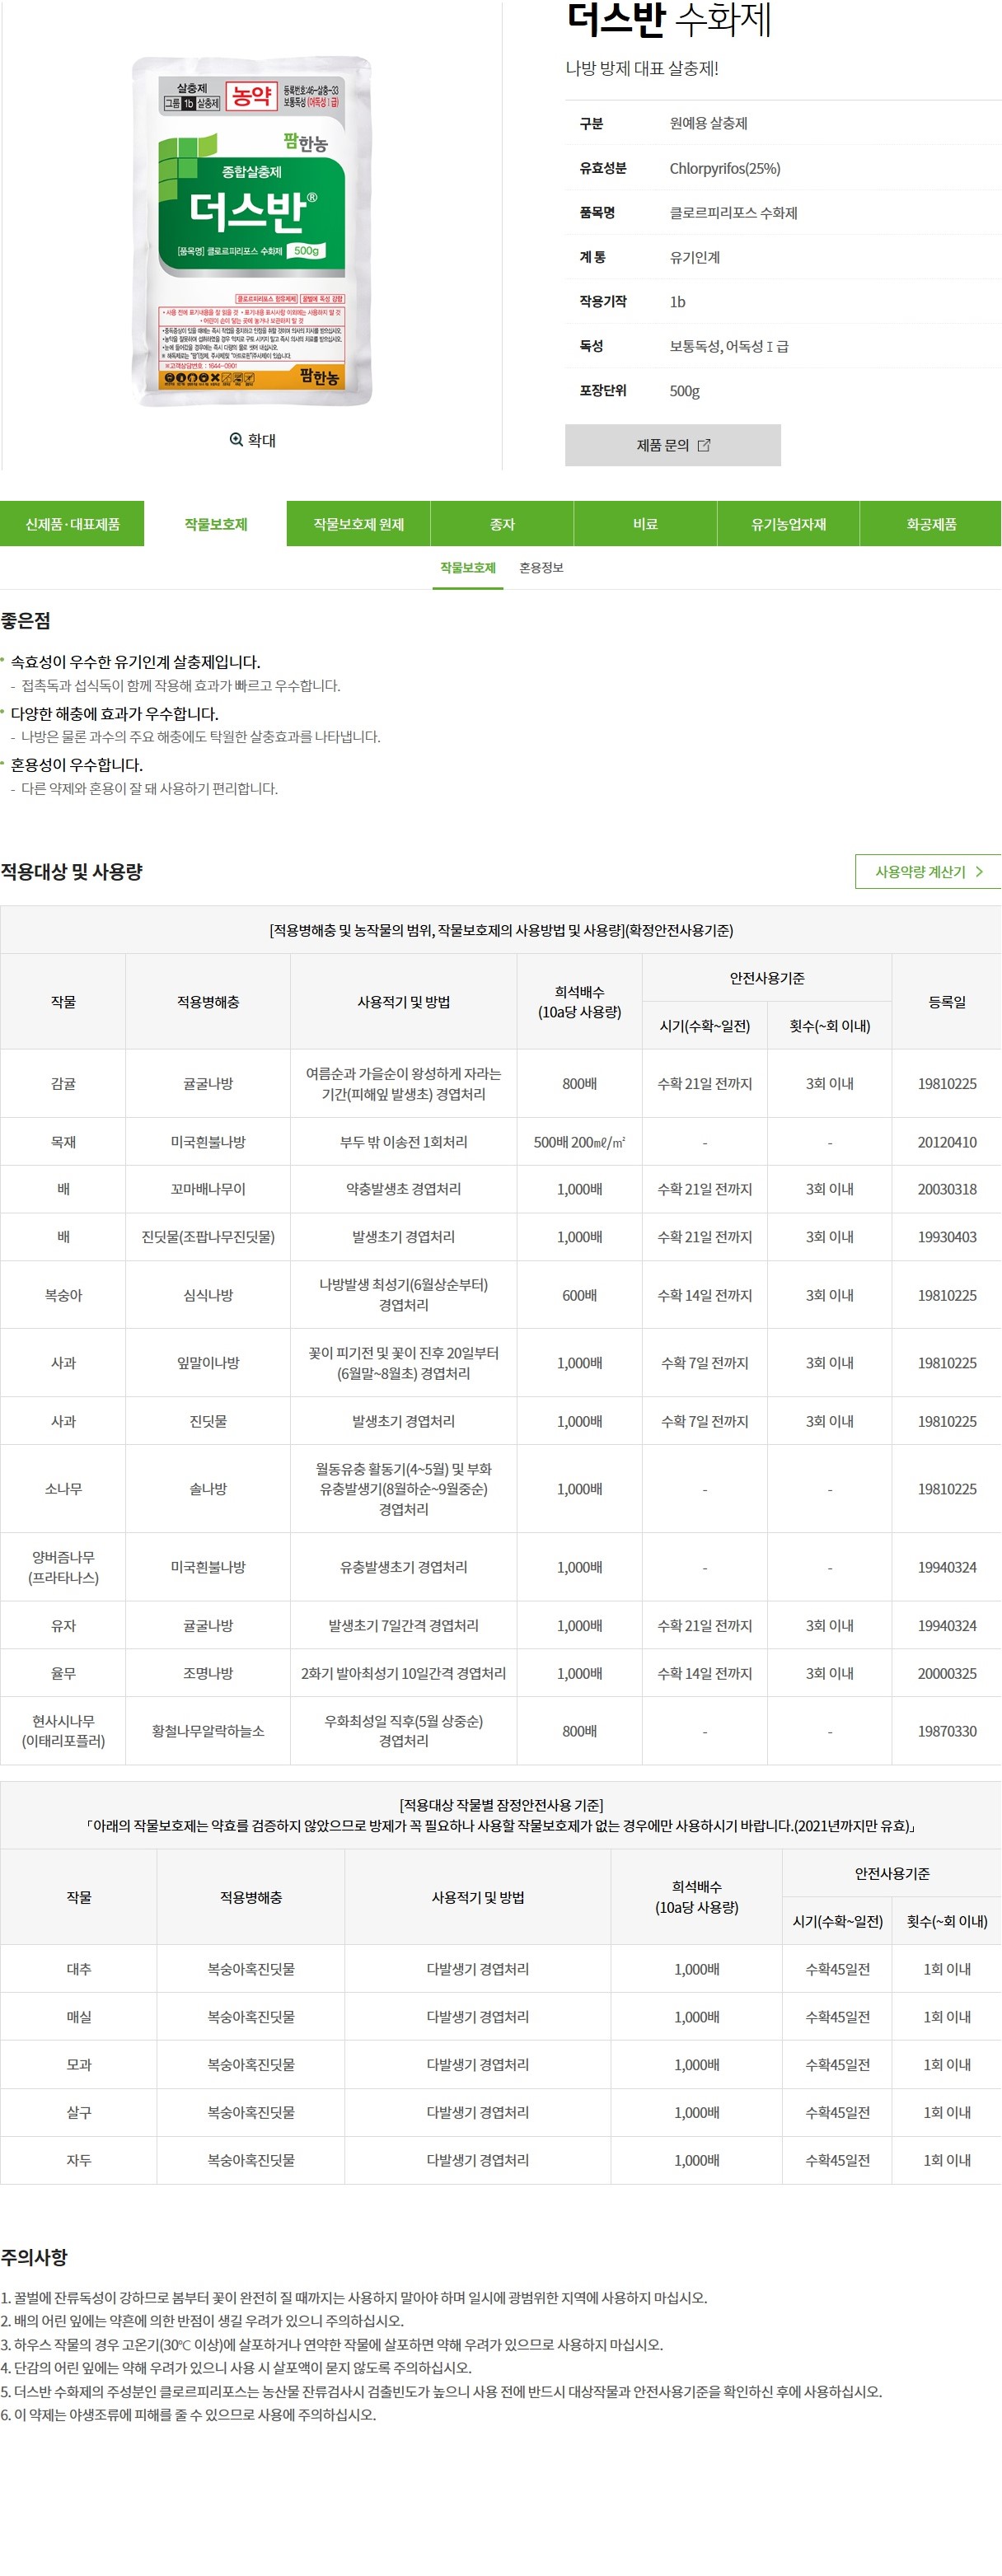The height and width of the screenshot is (2576, 1002).
Task: Click the 유기인계 classification value
Action: click(x=695, y=257)
